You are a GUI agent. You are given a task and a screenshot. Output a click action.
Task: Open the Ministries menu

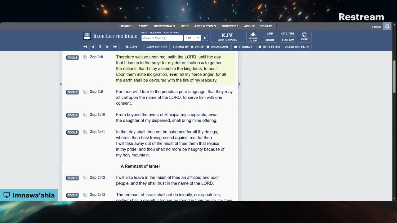[x=230, y=26]
